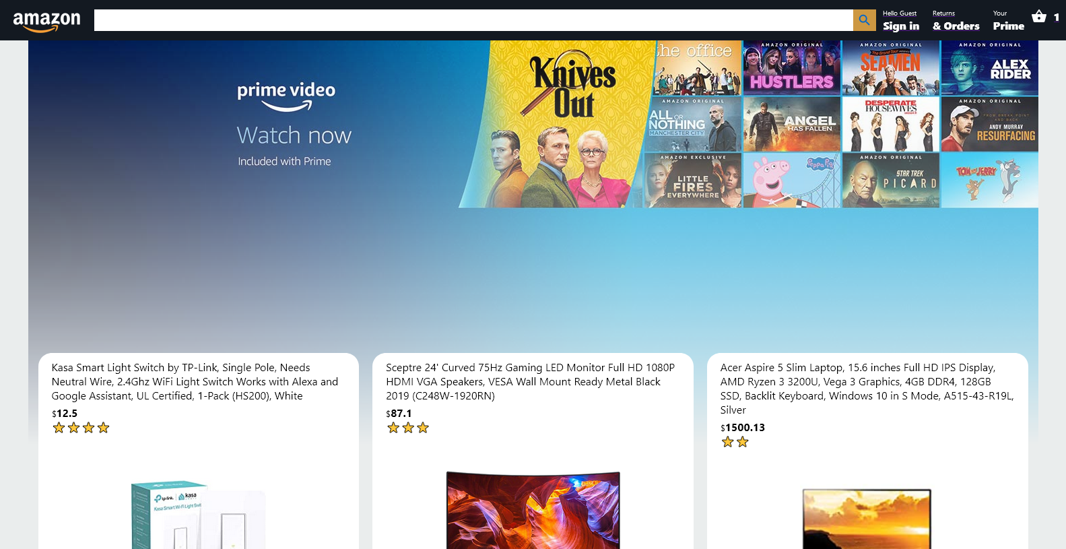The width and height of the screenshot is (1066, 549).
Task: Open Angel Has Fallen thumbnail
Action: (x=792, y=124)
